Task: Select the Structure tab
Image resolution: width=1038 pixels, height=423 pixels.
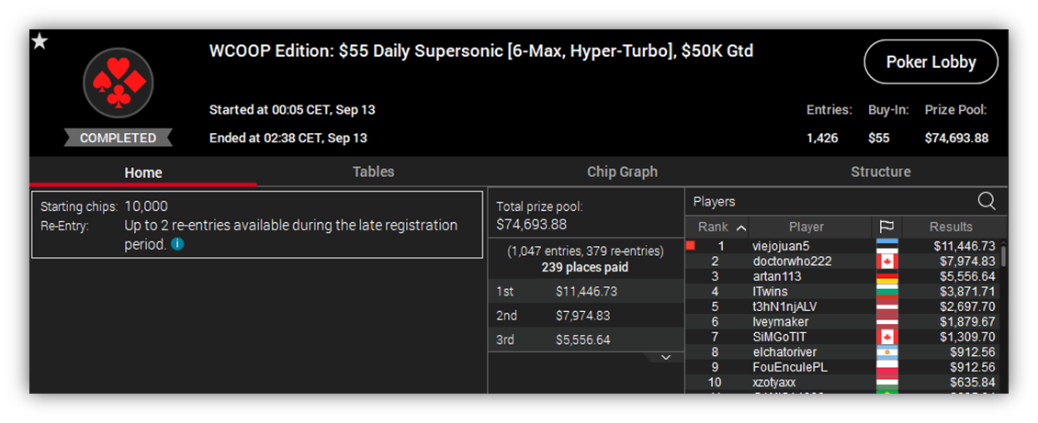Action: (x=880, y=172)
